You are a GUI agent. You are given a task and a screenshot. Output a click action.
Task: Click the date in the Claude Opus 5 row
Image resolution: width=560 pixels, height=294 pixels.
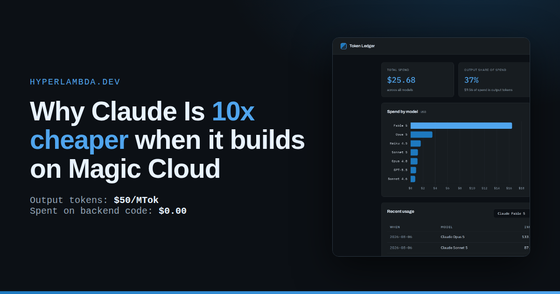click(x=401, y=237)
